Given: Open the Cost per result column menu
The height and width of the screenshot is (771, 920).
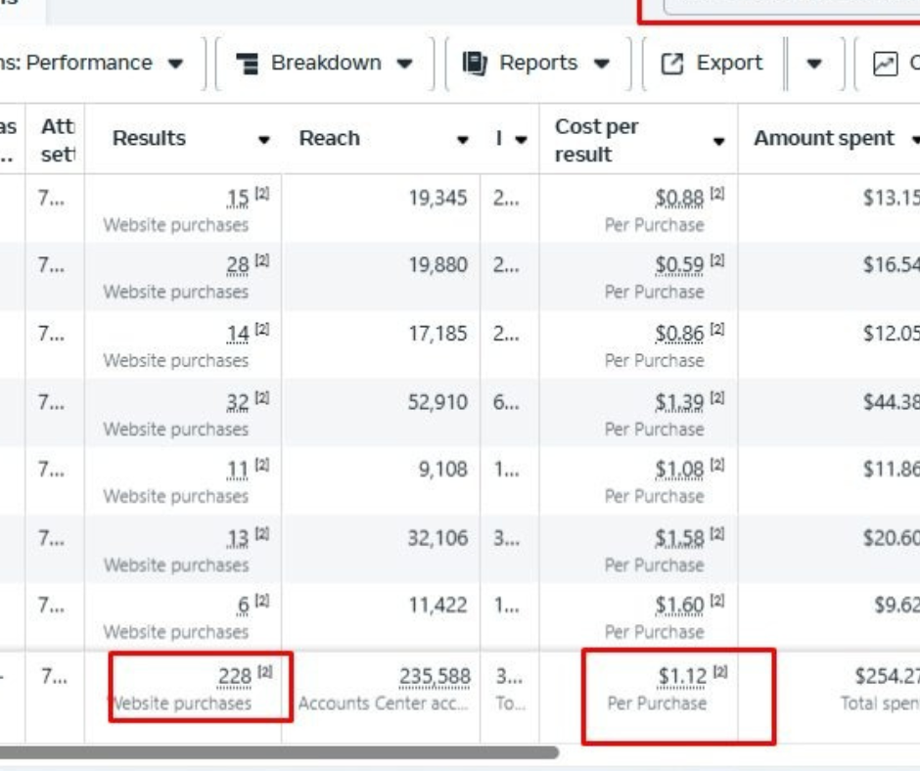Looking at the screenshot, I should pyautogui.click(x=718, y=141).
